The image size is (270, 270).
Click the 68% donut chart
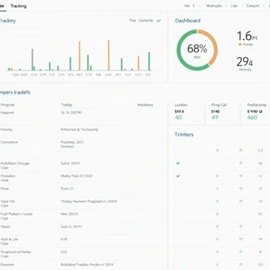[x=197, y=50]
